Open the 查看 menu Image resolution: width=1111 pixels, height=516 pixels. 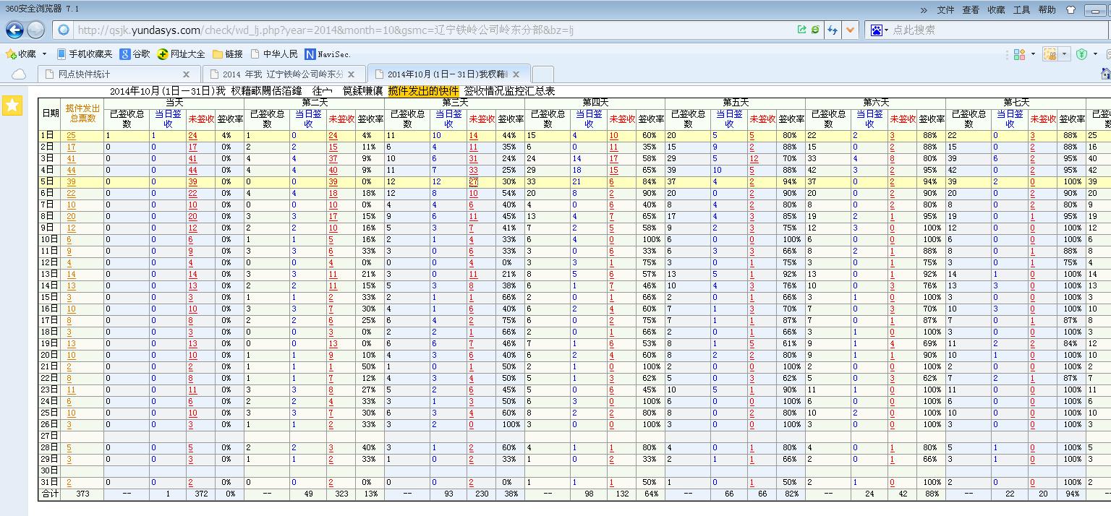pos(971,10)
